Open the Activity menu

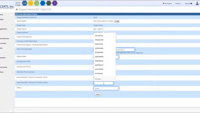click(x=188, y=3)
